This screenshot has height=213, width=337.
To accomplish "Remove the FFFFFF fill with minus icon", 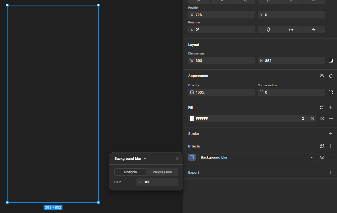I will pyautogui.click(x=331, y=119).
